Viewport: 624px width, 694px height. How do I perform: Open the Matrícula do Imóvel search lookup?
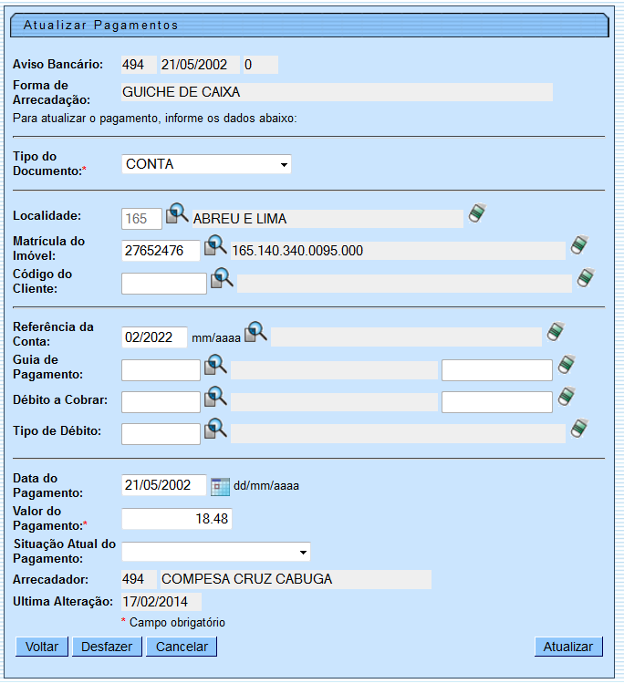pos(215,245)
